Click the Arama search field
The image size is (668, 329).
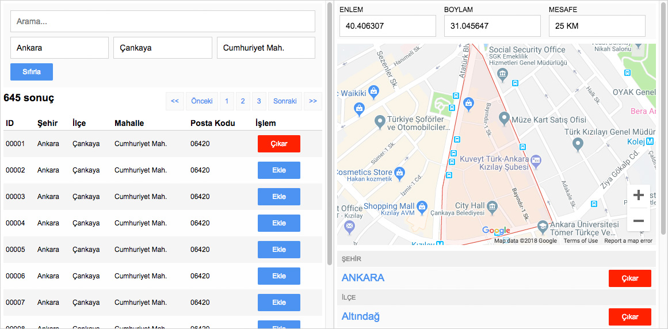coord(163,21)
